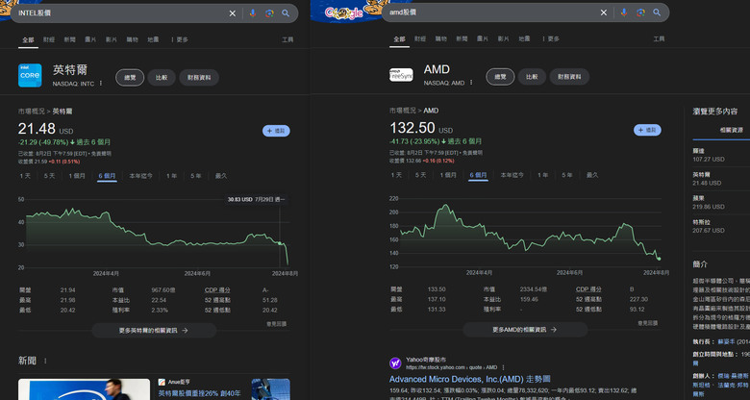Click 市場概況 breadcrumb above 英特爾
The height and width of the screenshot is (400, 750).
[31, 111]
